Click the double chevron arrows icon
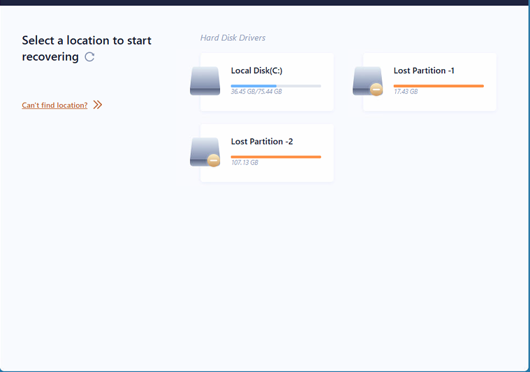 click(x=98, y=105)
